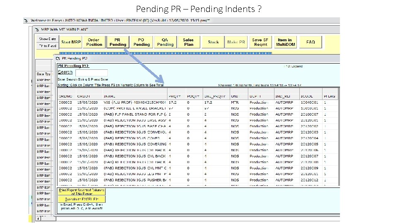Select row VIS (ALU PROF) 40X40X2150MMX4
The width and height of the screenshot is (398, 223).
coord(198,102)
